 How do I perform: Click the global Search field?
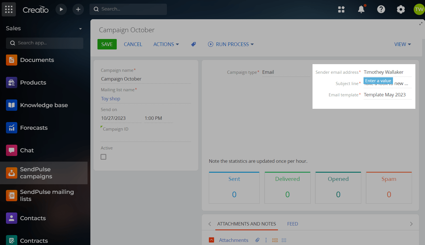(128, 9)
